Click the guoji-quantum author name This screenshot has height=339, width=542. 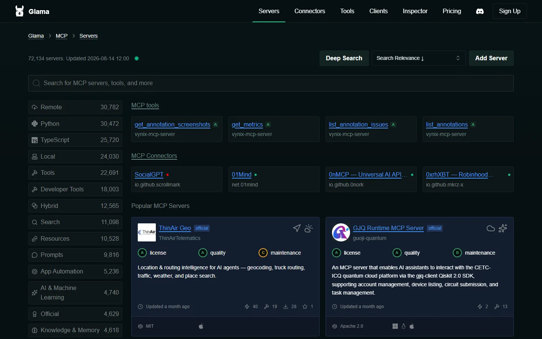pyautogui.click(x=370, y=238)
